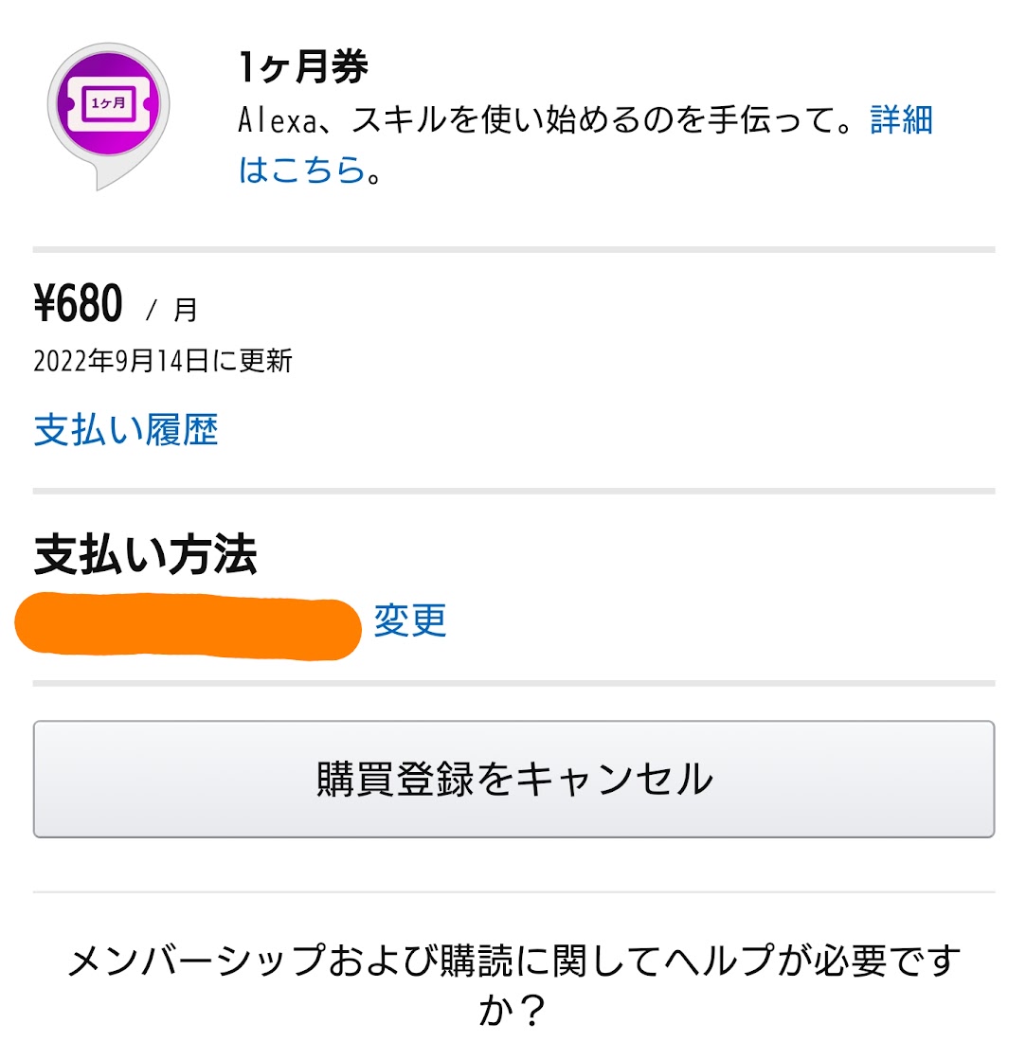
Task: Click the divider line below the skill description
Action: [513, 250]
